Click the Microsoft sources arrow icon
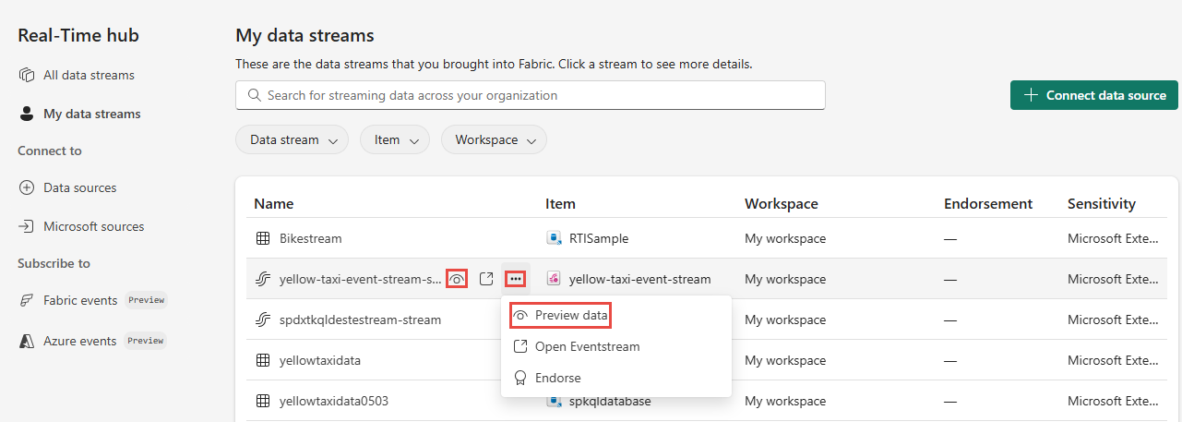This screenshot has height=422, width=1182. coord(27,226)
